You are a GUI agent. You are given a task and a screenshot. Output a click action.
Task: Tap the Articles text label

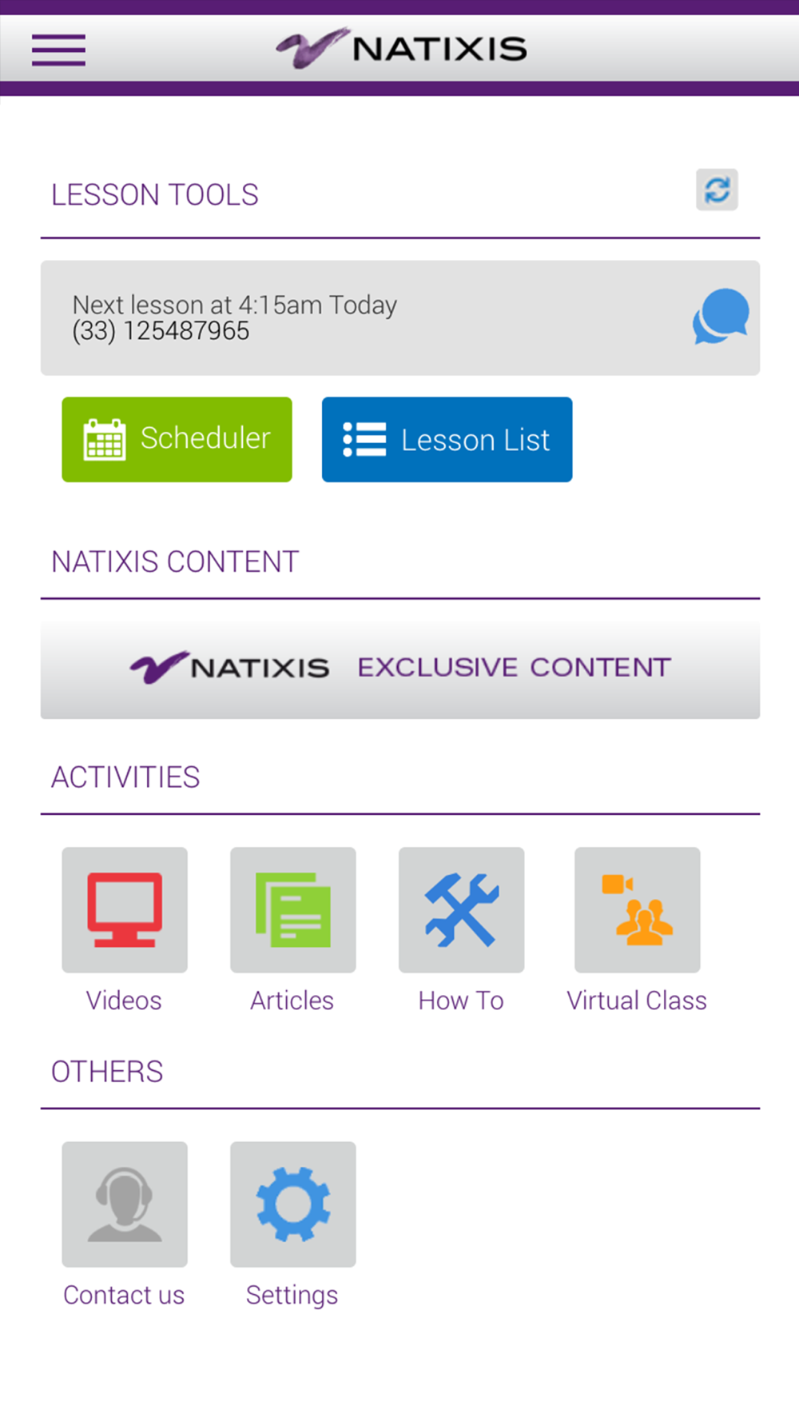click(x=292, y=1001)
